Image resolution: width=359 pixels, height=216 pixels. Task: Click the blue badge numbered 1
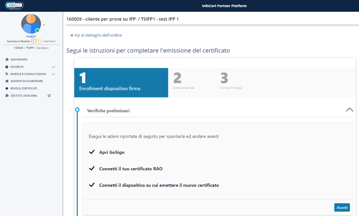click(33, 41)
